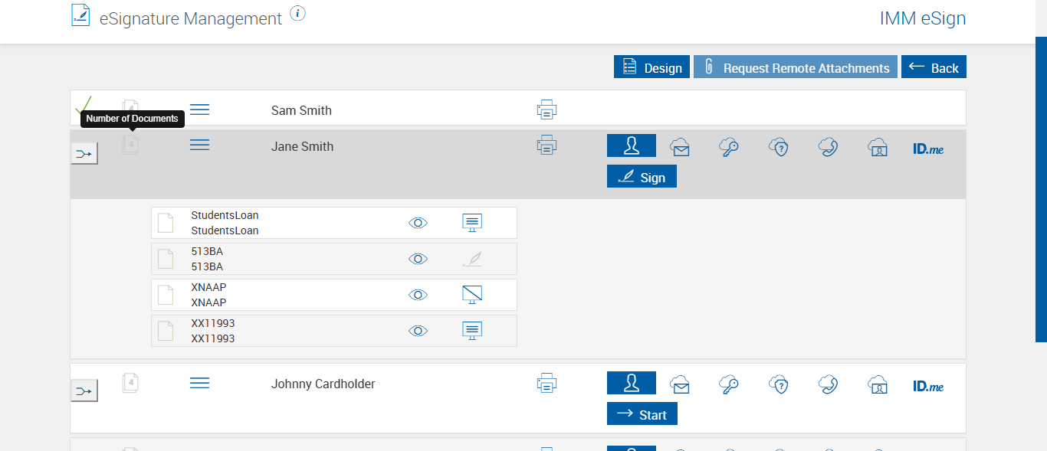
Task: Select the person icon button for Jane Smith
Action: [631, 145]
